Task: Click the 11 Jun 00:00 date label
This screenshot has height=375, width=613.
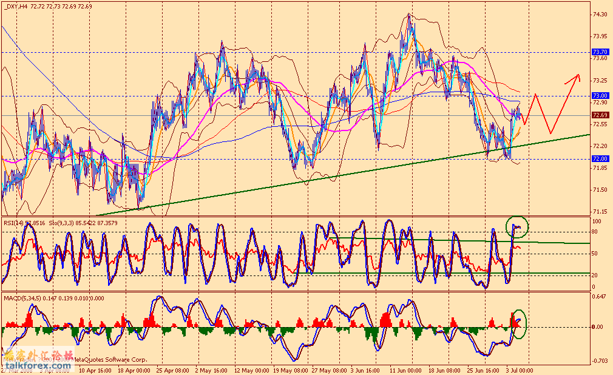Action: (406, 370)
